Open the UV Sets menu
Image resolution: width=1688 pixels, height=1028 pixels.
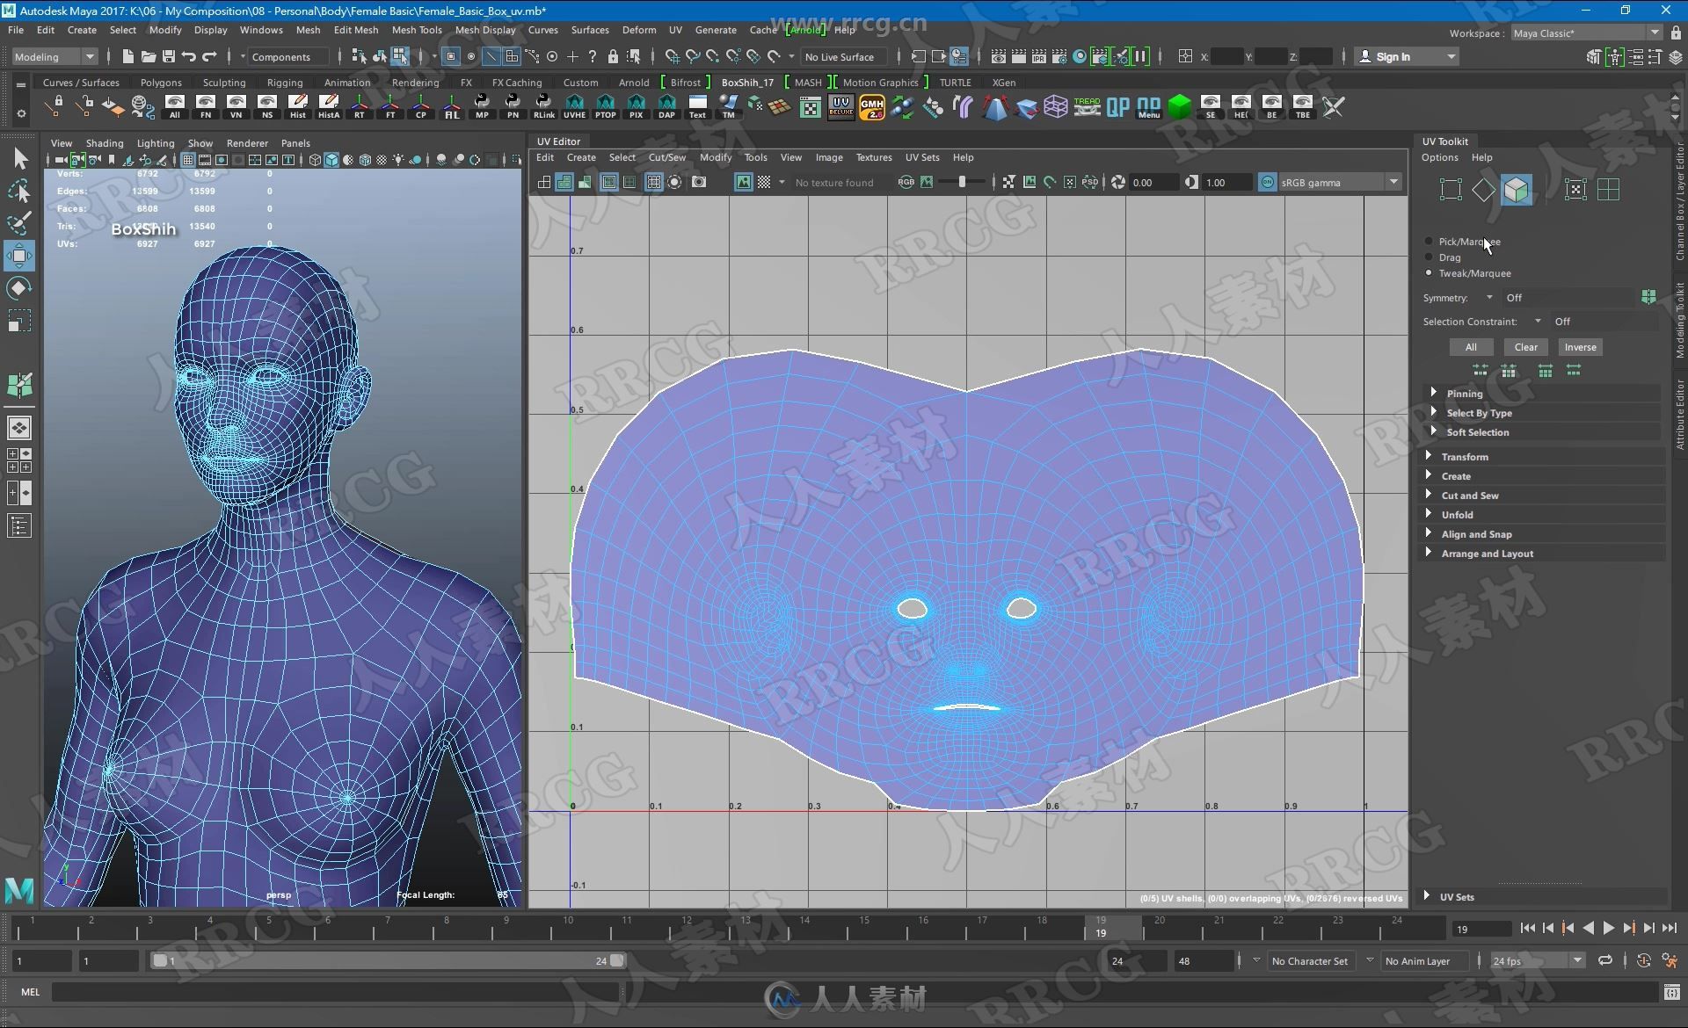pos(921,156)
